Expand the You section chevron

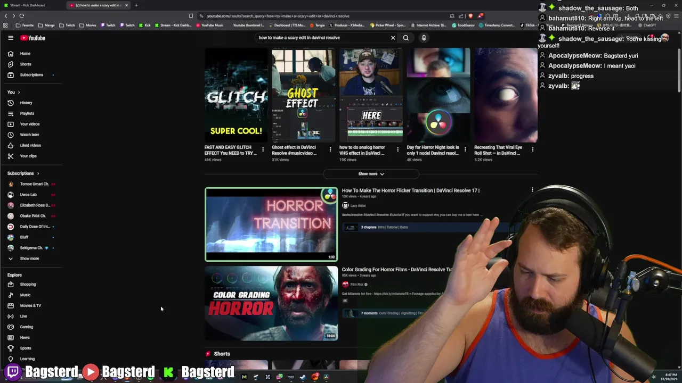pos(19,92)
